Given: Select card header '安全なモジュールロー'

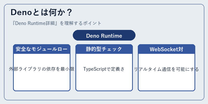Looking at the screenshot, I should point(42,49).
